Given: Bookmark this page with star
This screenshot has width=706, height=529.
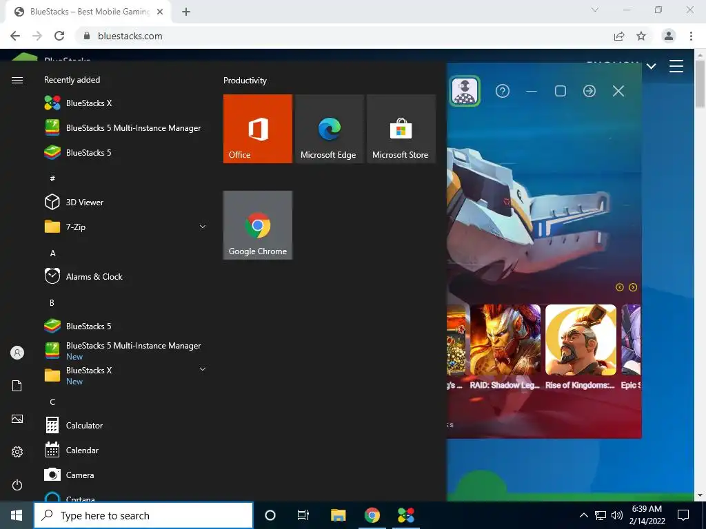Looking at the screenshot, I should pyautogui.click(x=641, y=36).
